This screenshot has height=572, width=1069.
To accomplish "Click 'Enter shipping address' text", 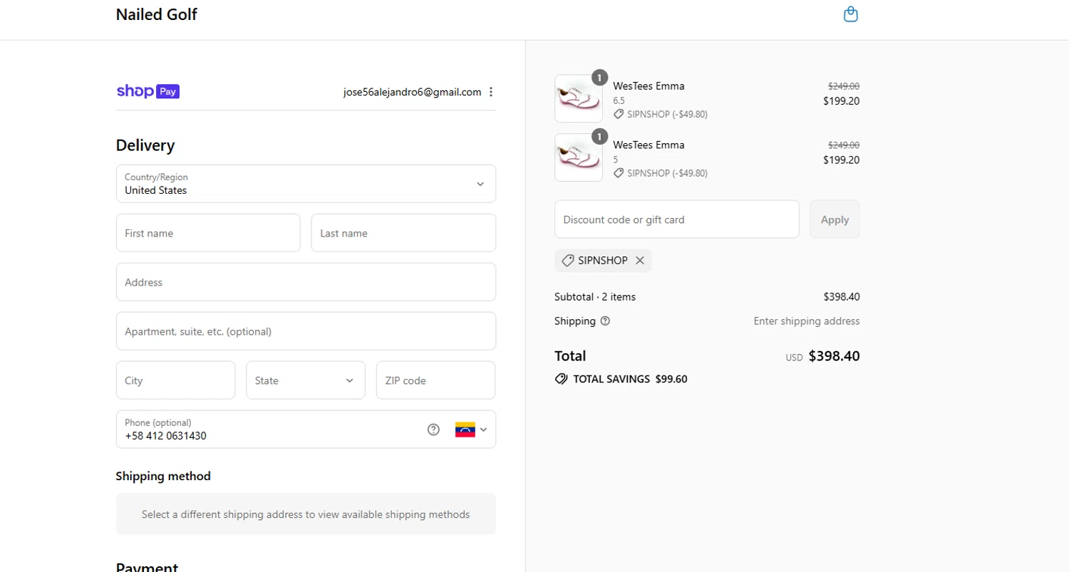I will click(807, 321).
